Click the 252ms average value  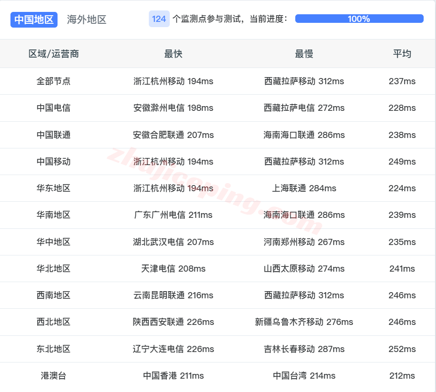click(x=402, y=349)
